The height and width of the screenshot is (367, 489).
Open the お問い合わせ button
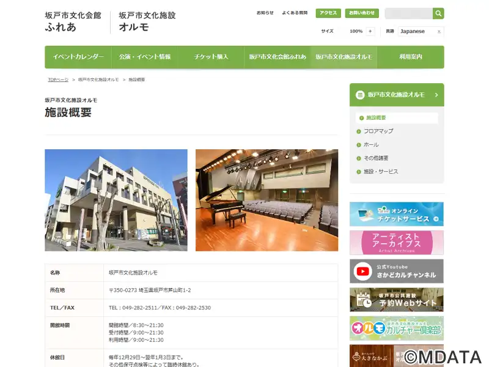coord(362,13)
